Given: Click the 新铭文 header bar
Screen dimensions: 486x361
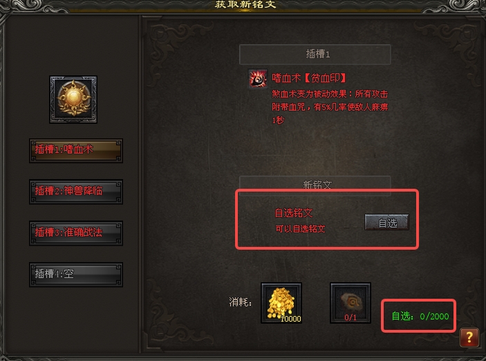Looking at the screenshot, I should 315,185.
